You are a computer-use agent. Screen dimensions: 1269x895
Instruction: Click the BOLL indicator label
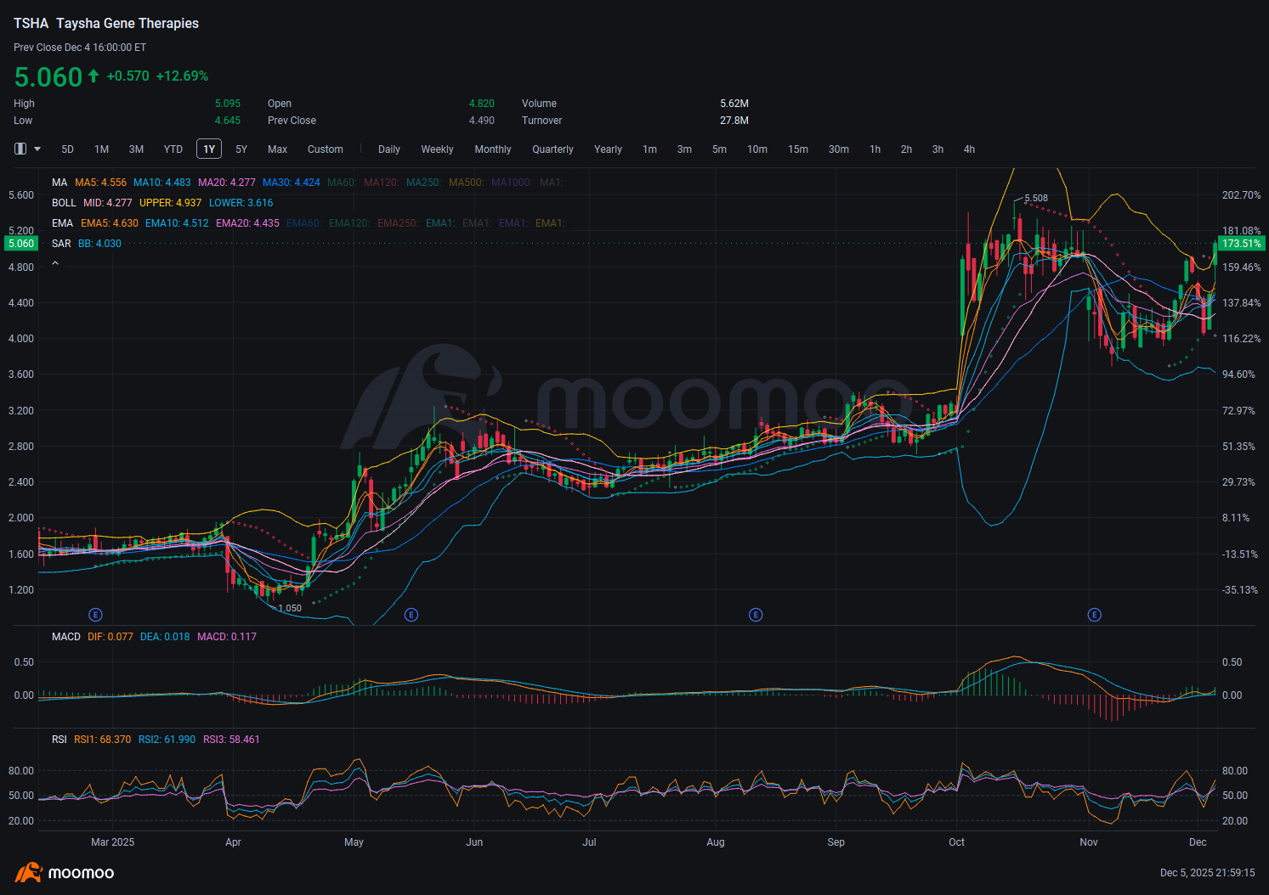(64, 203)
